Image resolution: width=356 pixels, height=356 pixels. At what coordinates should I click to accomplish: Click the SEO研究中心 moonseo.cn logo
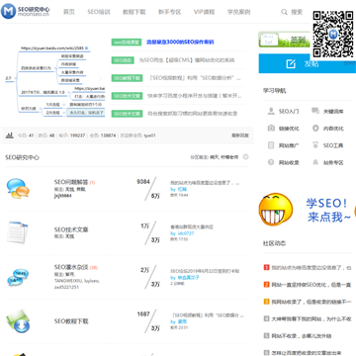tap(26, 11)
